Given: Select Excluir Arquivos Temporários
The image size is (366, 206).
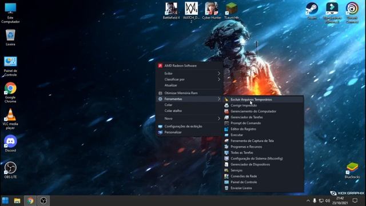Looking at the screenshot, I should click(263, 100).
